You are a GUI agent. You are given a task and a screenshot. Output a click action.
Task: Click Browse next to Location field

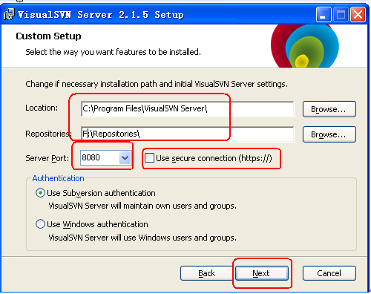tap(329, 109)
